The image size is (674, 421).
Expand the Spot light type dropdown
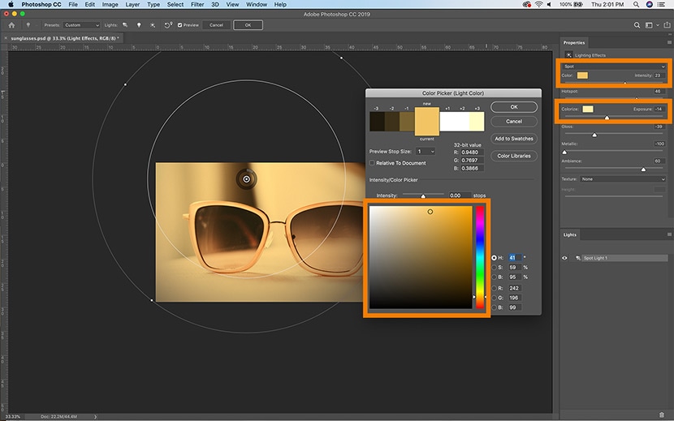(x=613, y=65)
